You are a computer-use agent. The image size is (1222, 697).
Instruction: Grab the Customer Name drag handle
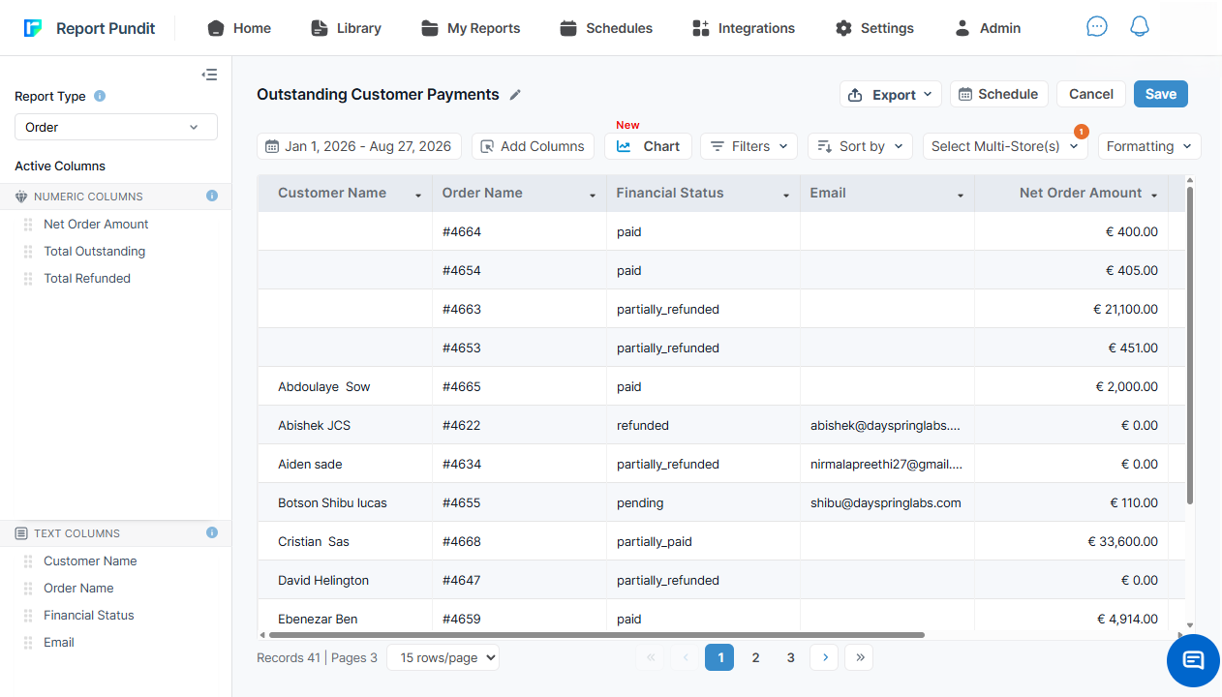(29, 561)
